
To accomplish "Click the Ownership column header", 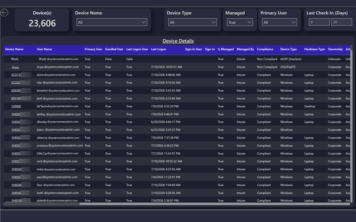I will pos(335,49).
